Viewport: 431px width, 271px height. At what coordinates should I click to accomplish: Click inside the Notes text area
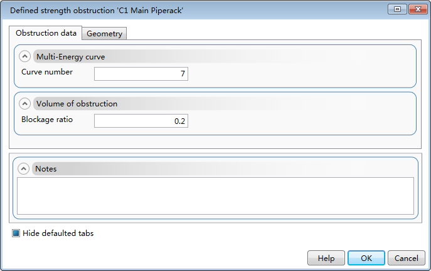click(215, 195)
